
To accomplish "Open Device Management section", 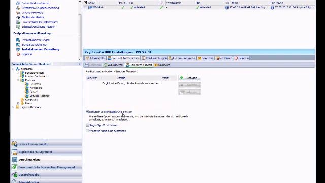I will point(46,144).
